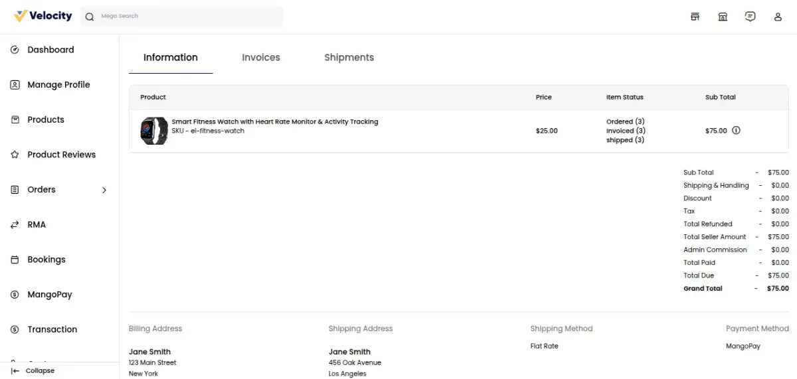Image resolution: width=797 pixels, height=379 pixels.
Task: Click the RMA arrows icon
Action: click(15, 225)
